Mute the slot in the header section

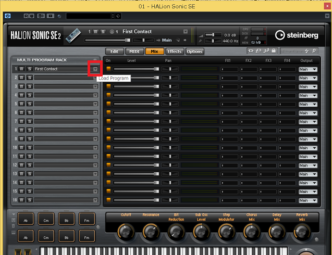pos(96,32)
